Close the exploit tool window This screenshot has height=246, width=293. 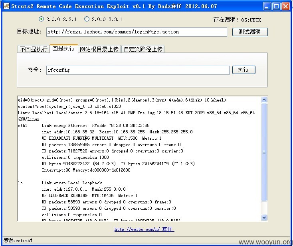pos(285,6)
